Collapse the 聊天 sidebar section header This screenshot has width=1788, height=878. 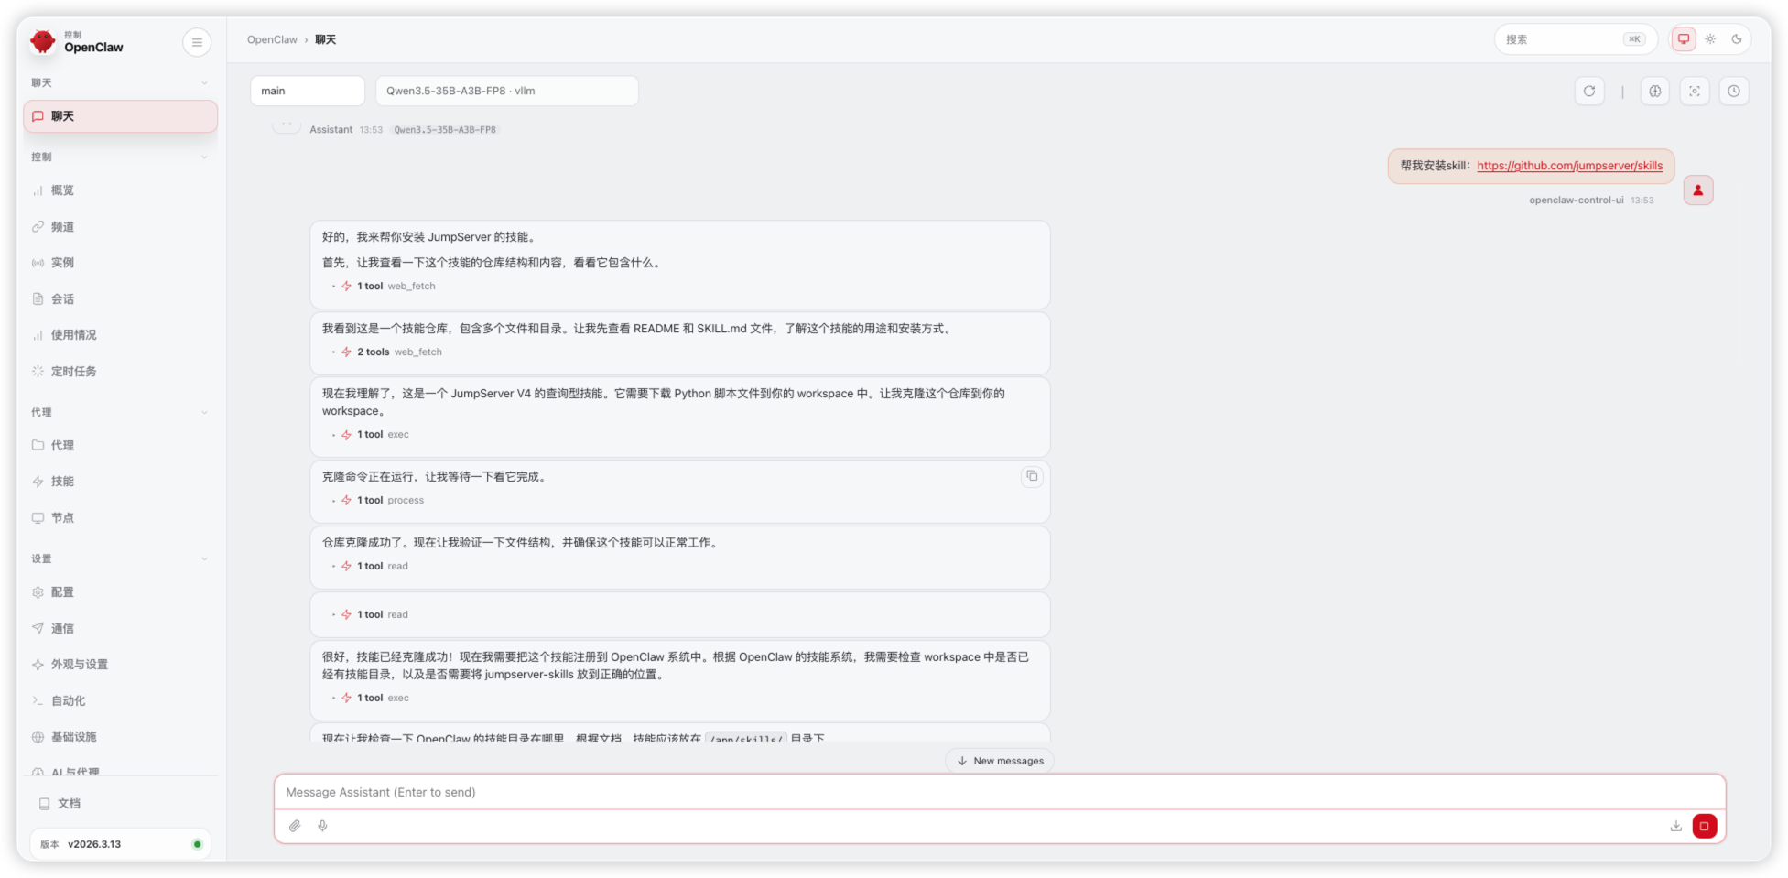click(121, 82)
